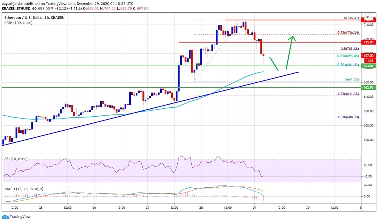Click the TradingView cloud logo icon
The width and height of the screenshot is (378, 222).
[5, 217]
